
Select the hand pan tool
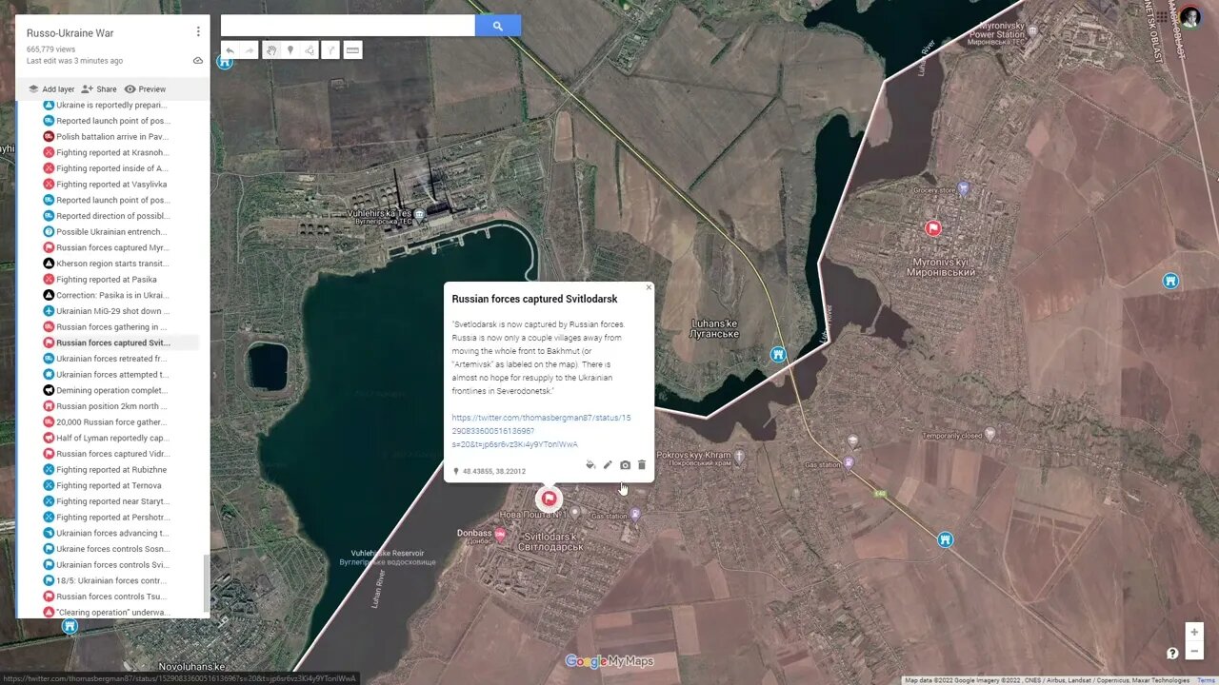(x=271, y=50)
